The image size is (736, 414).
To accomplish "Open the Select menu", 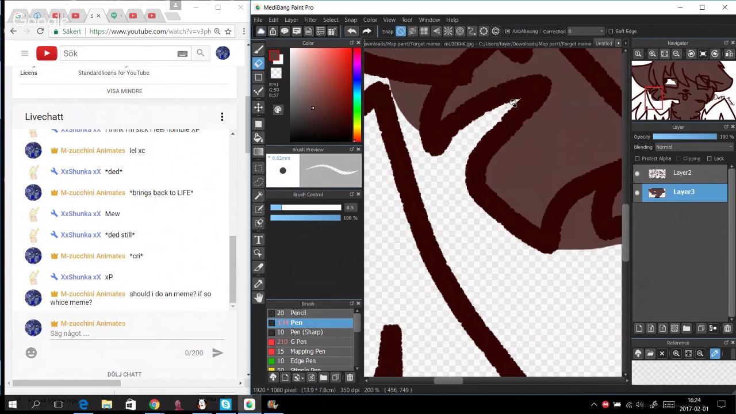I will tap(331, 20).
